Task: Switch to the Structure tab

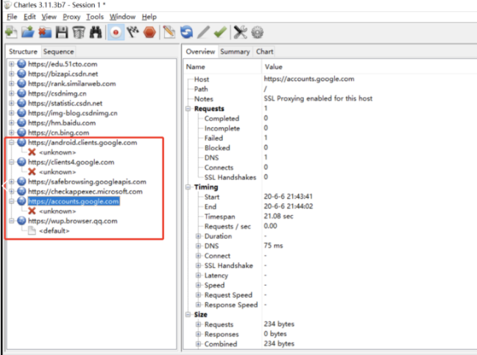Action: click(23, 52)
